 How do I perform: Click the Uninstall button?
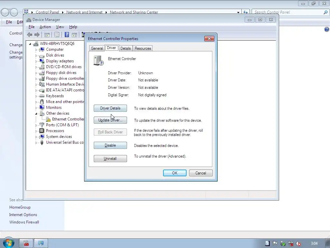[110, 159]
